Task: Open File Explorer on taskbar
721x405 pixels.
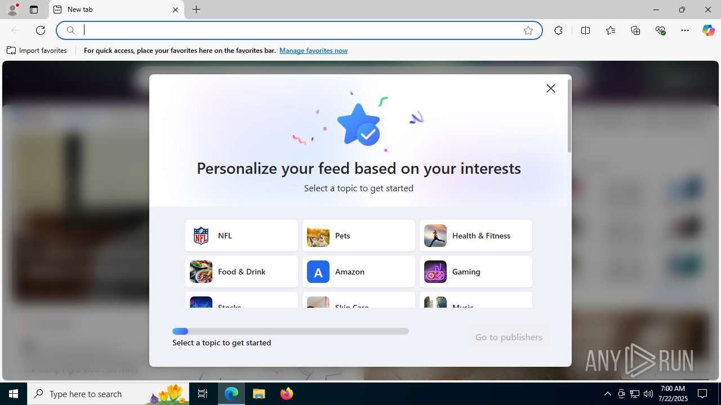Action: (x=259, y=394)
